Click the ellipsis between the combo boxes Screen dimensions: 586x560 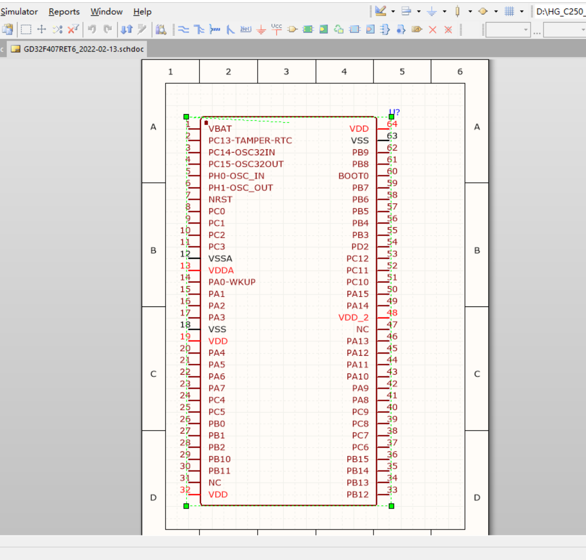537,33
